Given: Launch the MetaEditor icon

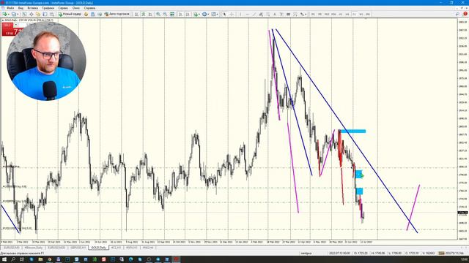Looking at the screenshot, I should pos(86,14).
